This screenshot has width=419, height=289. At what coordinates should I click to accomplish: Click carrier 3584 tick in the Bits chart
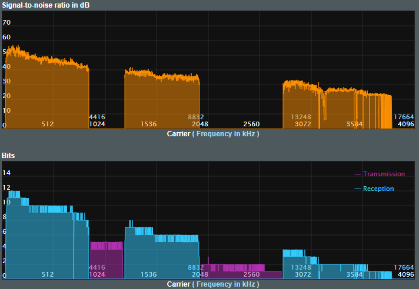354,274
